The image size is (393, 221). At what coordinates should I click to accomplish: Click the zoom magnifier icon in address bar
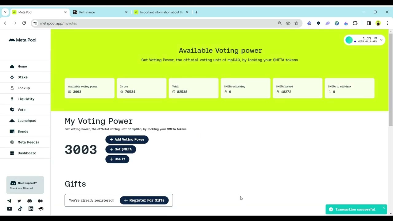tap(280, 23)
